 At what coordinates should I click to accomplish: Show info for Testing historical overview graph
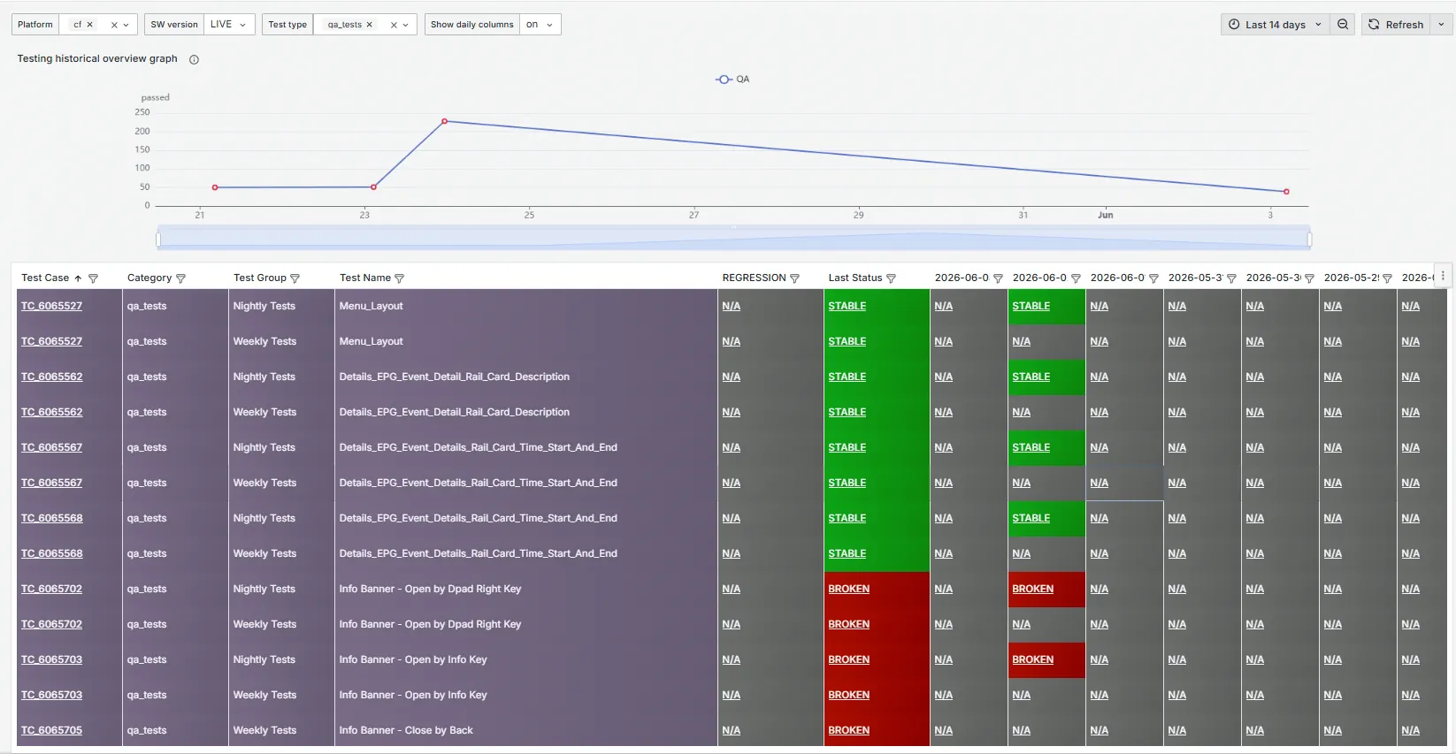194,59
